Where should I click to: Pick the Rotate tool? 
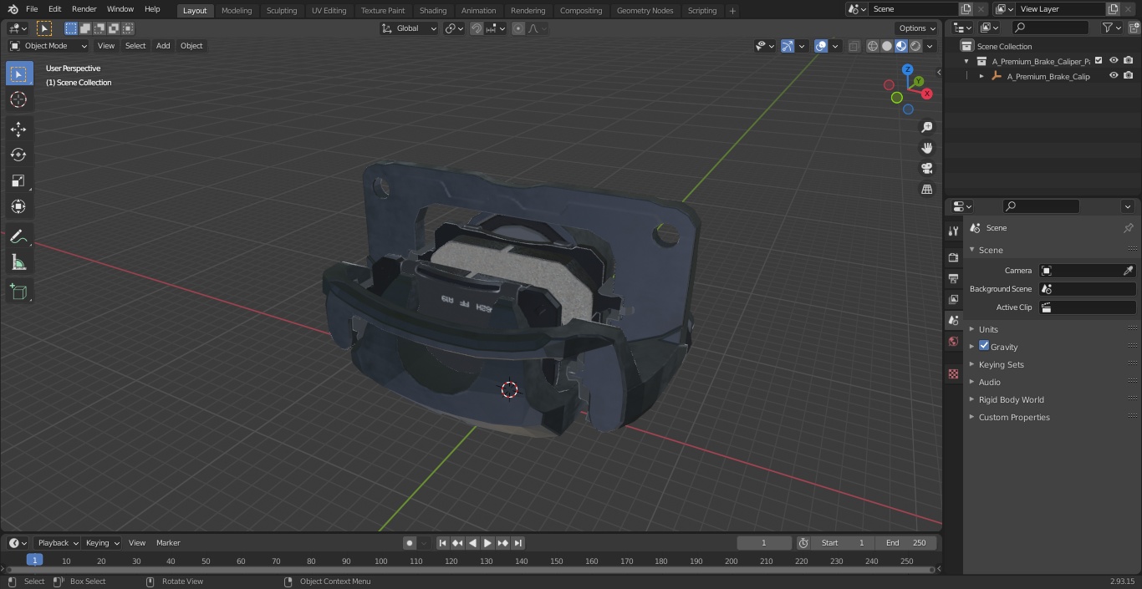[18, 155]
